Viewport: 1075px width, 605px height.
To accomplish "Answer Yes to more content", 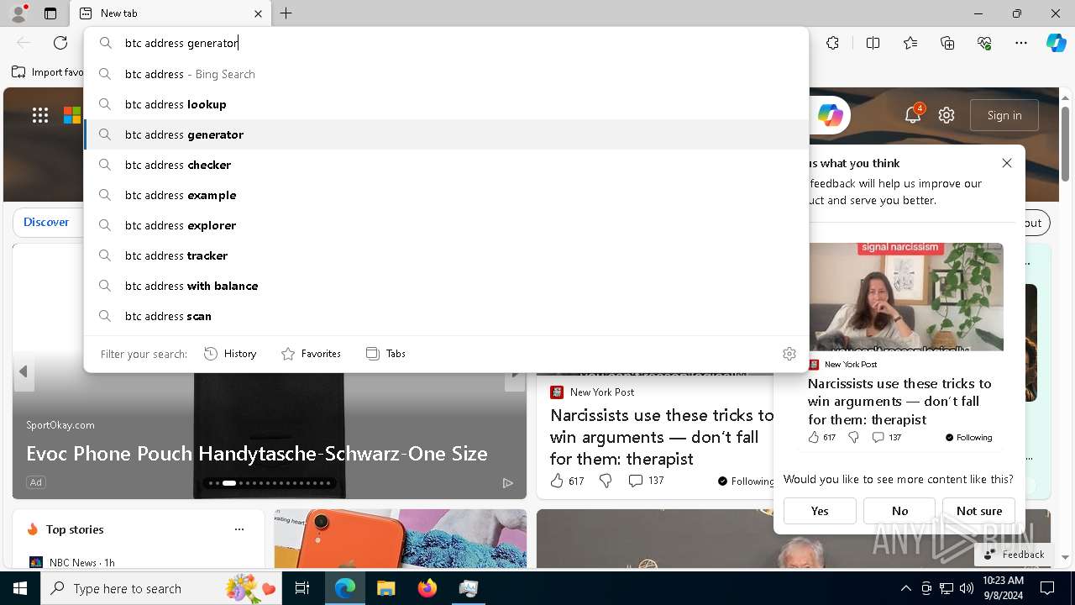I will pyautogui.click(x=820, y=511).
